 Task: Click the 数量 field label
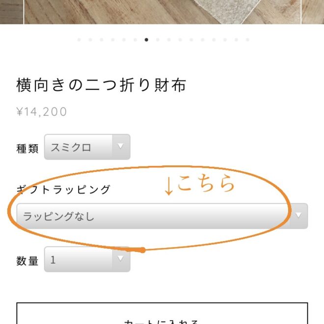(27, 261)
